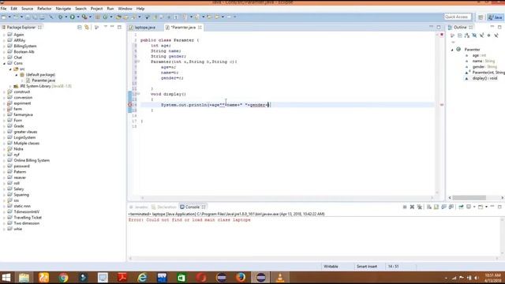Open the Run menu
Viewport: 505px width, 284px height.
(x=110, y=9)
